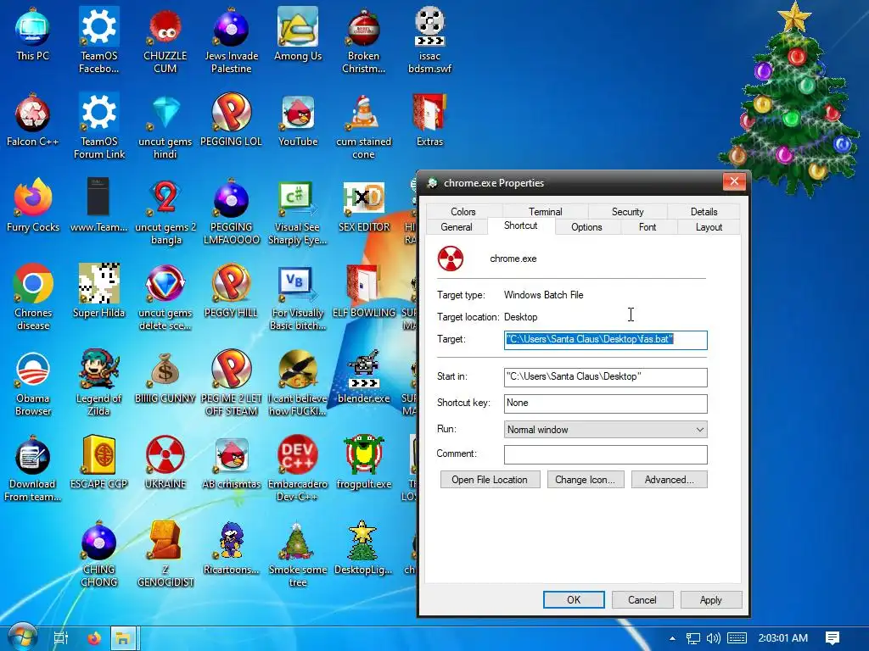Select the DesktopLig... tree icon
Screen dimensions: 869x651
pyautogui.click(x=363, y=548)
